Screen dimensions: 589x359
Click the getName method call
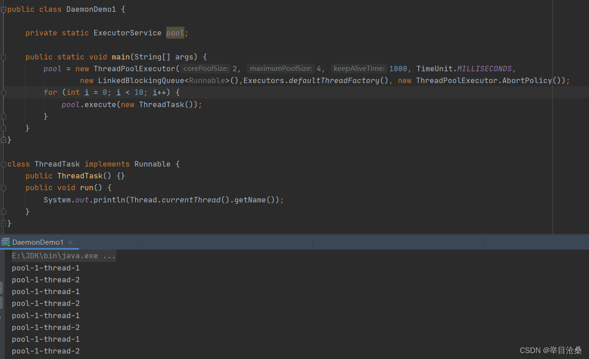point(250,200)
